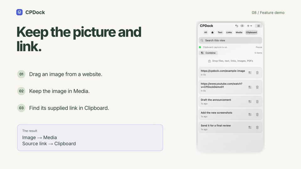Switch to the Media filter tab
Image resolution: width=301 pixels, height=169 pixels.
[239, 32]
